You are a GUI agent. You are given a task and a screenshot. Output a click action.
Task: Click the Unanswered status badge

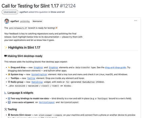tap(10, 12)
